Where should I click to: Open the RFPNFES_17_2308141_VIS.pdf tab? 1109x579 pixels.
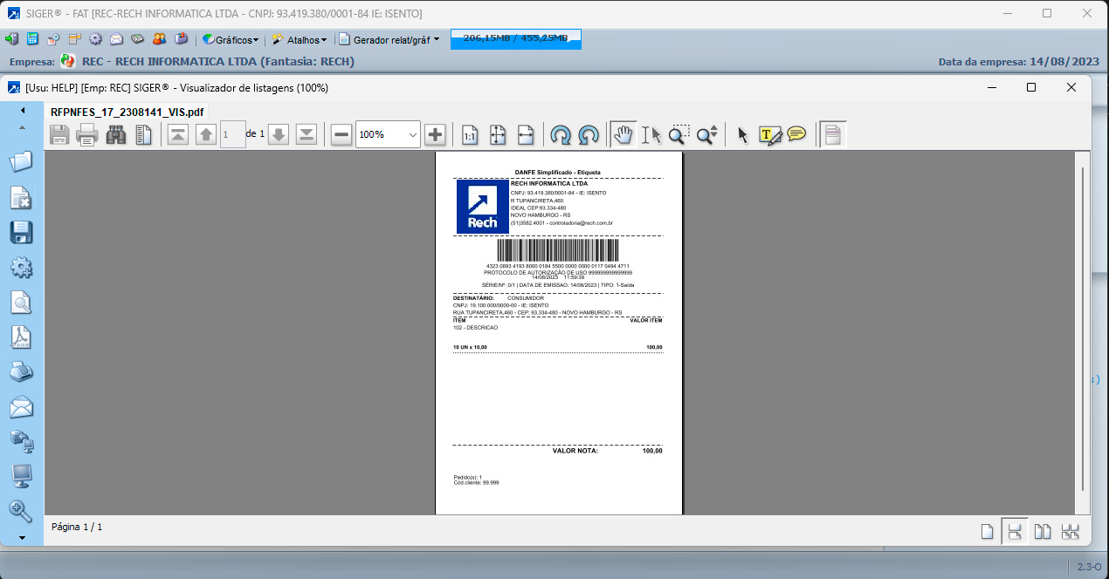(x=127, y=112)
